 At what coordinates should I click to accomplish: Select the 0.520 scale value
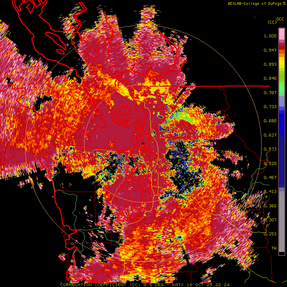click(x=270, y=164)
